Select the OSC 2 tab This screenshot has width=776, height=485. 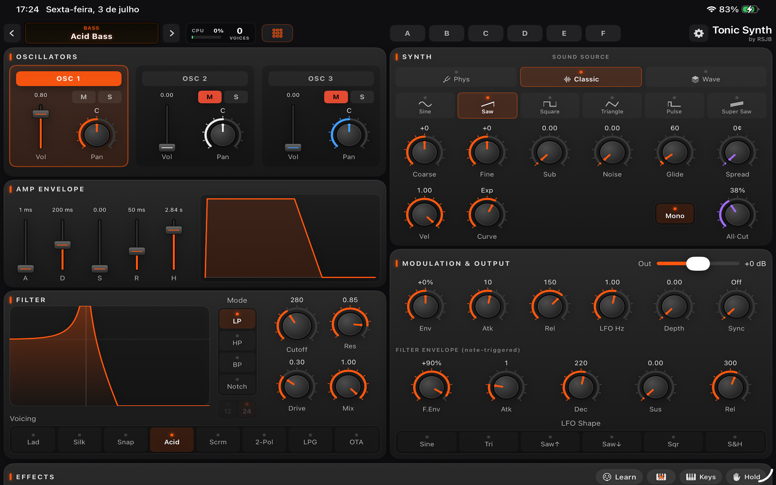click(195, 79)
